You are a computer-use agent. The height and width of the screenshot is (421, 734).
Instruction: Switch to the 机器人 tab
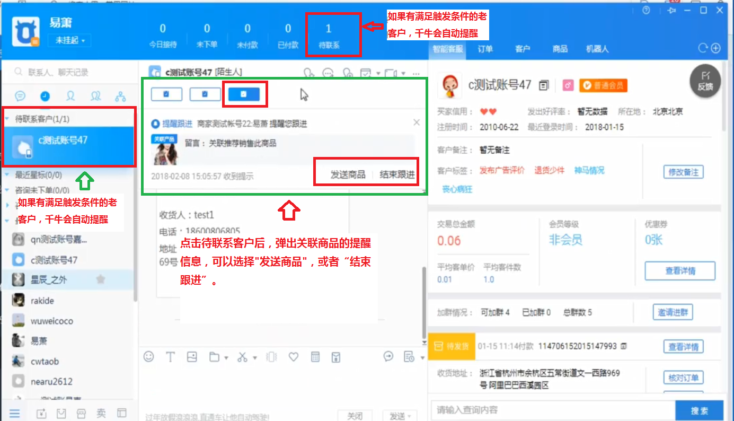click(597, 49)
